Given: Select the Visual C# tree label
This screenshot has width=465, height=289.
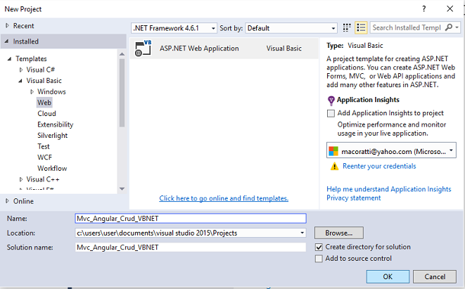Looking at the screenshot, I should coord(41,70).
